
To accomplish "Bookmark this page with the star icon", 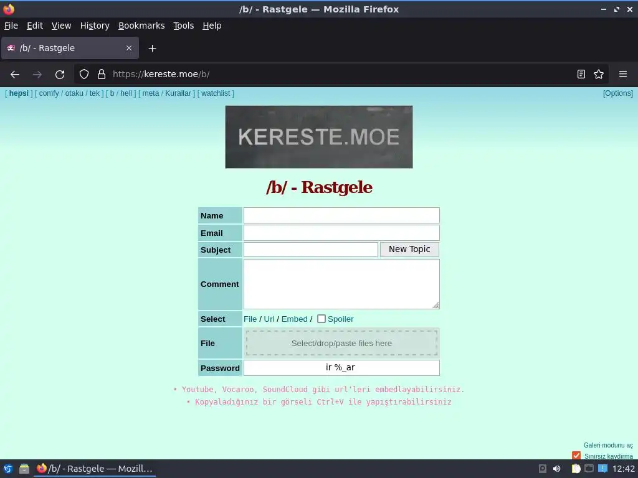I will tap(599, 74).
